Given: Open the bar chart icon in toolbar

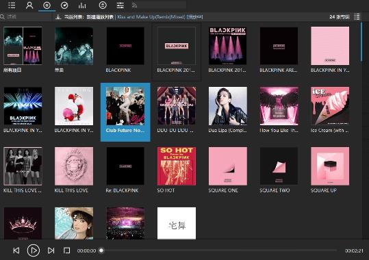Looking at the screenshot, I should (x=82, y=5).
